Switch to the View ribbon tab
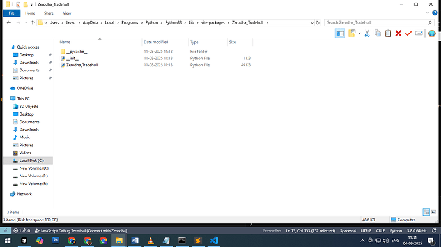Viewport: 441px width, 247px height. click(x=66, y=13)
